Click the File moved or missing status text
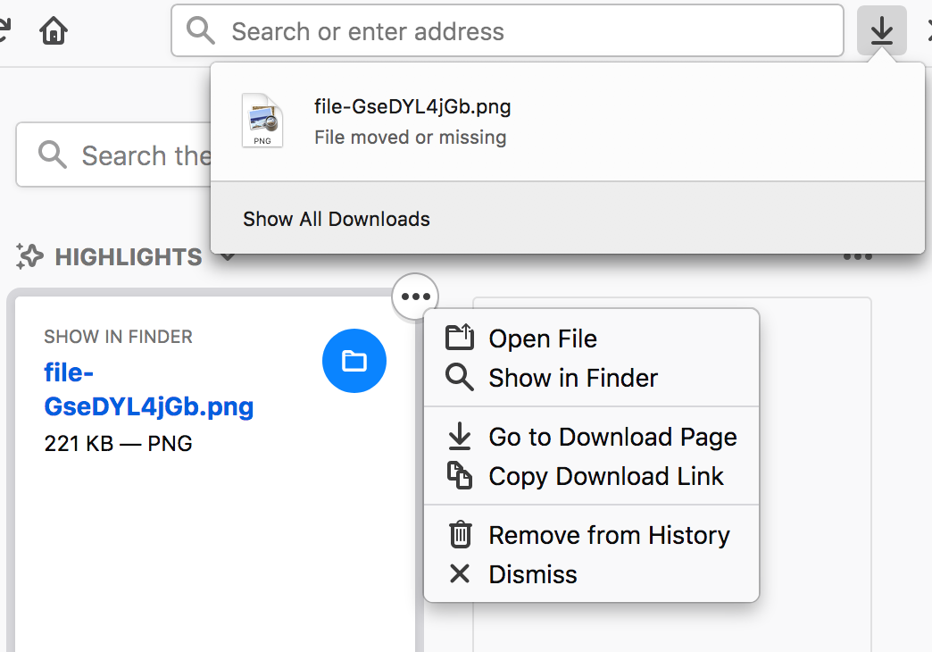932x652 pixels. pyautogui.click(x=410, y=138)
